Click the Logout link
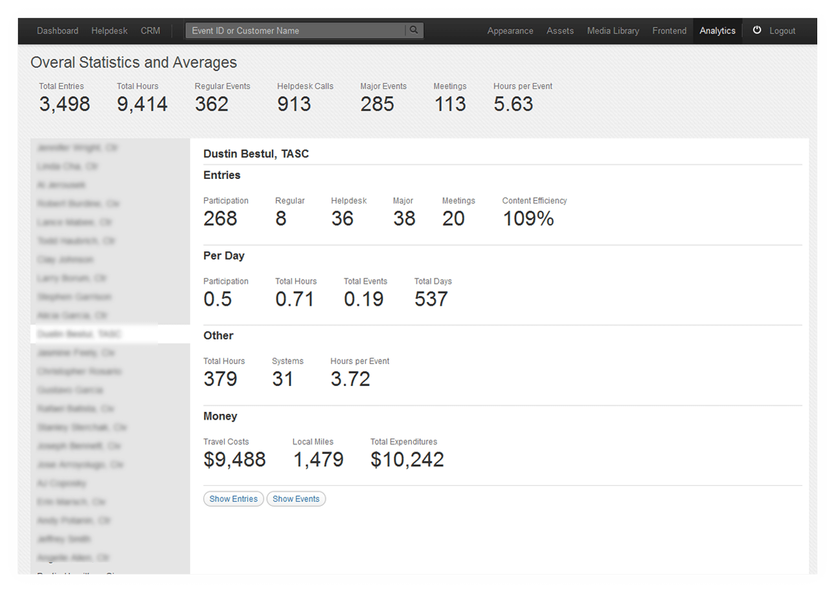 click(x=783, y=30)
